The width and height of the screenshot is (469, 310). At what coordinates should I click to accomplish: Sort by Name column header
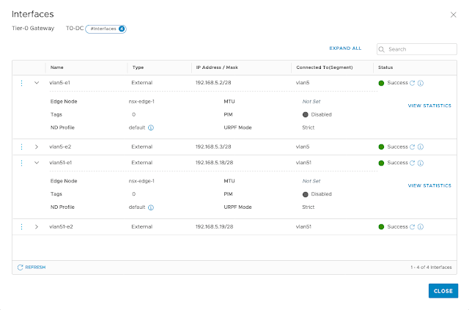point(57,67)
